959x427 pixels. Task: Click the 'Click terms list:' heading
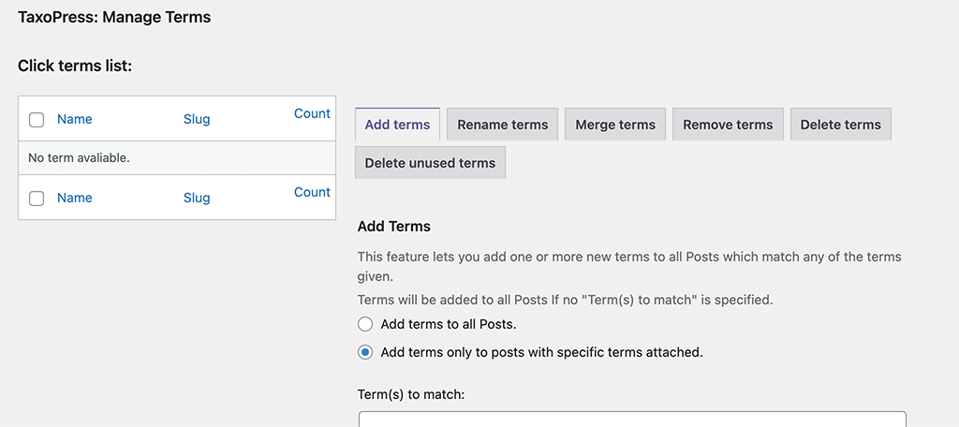point(75,66)
